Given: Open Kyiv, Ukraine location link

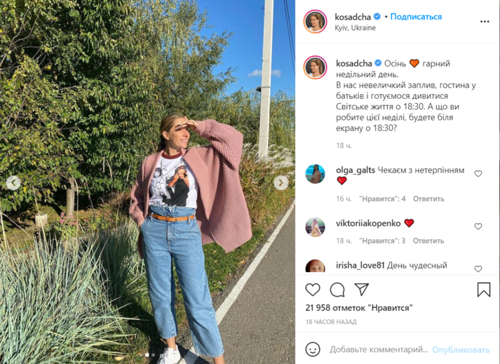Looking at the screenshot, I should 355,28.
